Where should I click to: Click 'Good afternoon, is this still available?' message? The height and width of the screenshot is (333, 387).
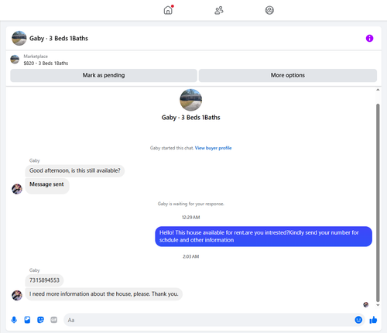[75, 170]
